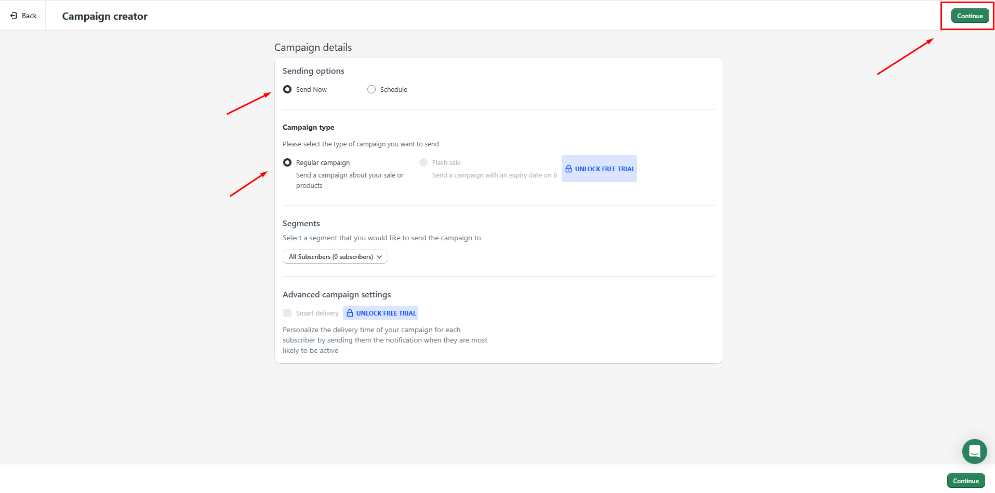Select the Send Now radio button
The image size is (995, 493).
tap(287, 89)
